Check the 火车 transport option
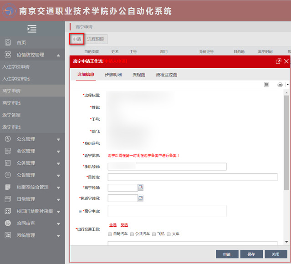 tap(168, 234)
